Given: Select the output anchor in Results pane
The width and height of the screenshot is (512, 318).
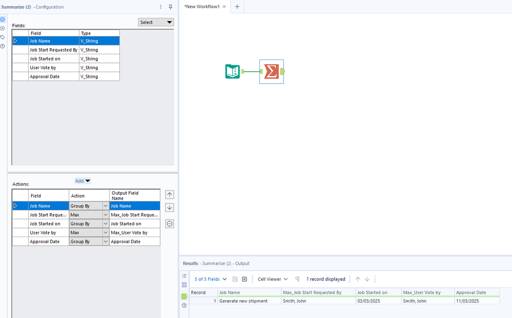Looking at the screenshot, I should [x=184, y=296].
